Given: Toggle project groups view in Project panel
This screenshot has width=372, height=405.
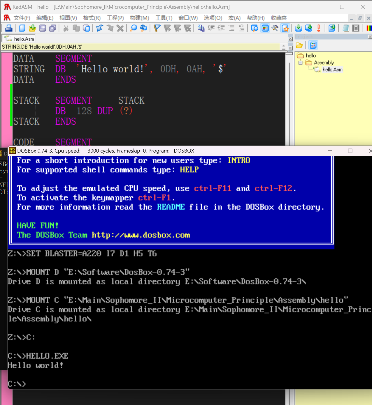Looking at the screenshot, I should coord(313,45).
